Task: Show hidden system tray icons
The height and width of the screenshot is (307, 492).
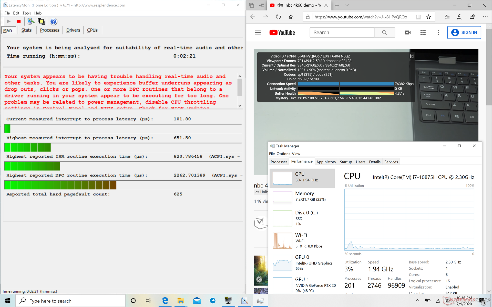Action: 417,301
